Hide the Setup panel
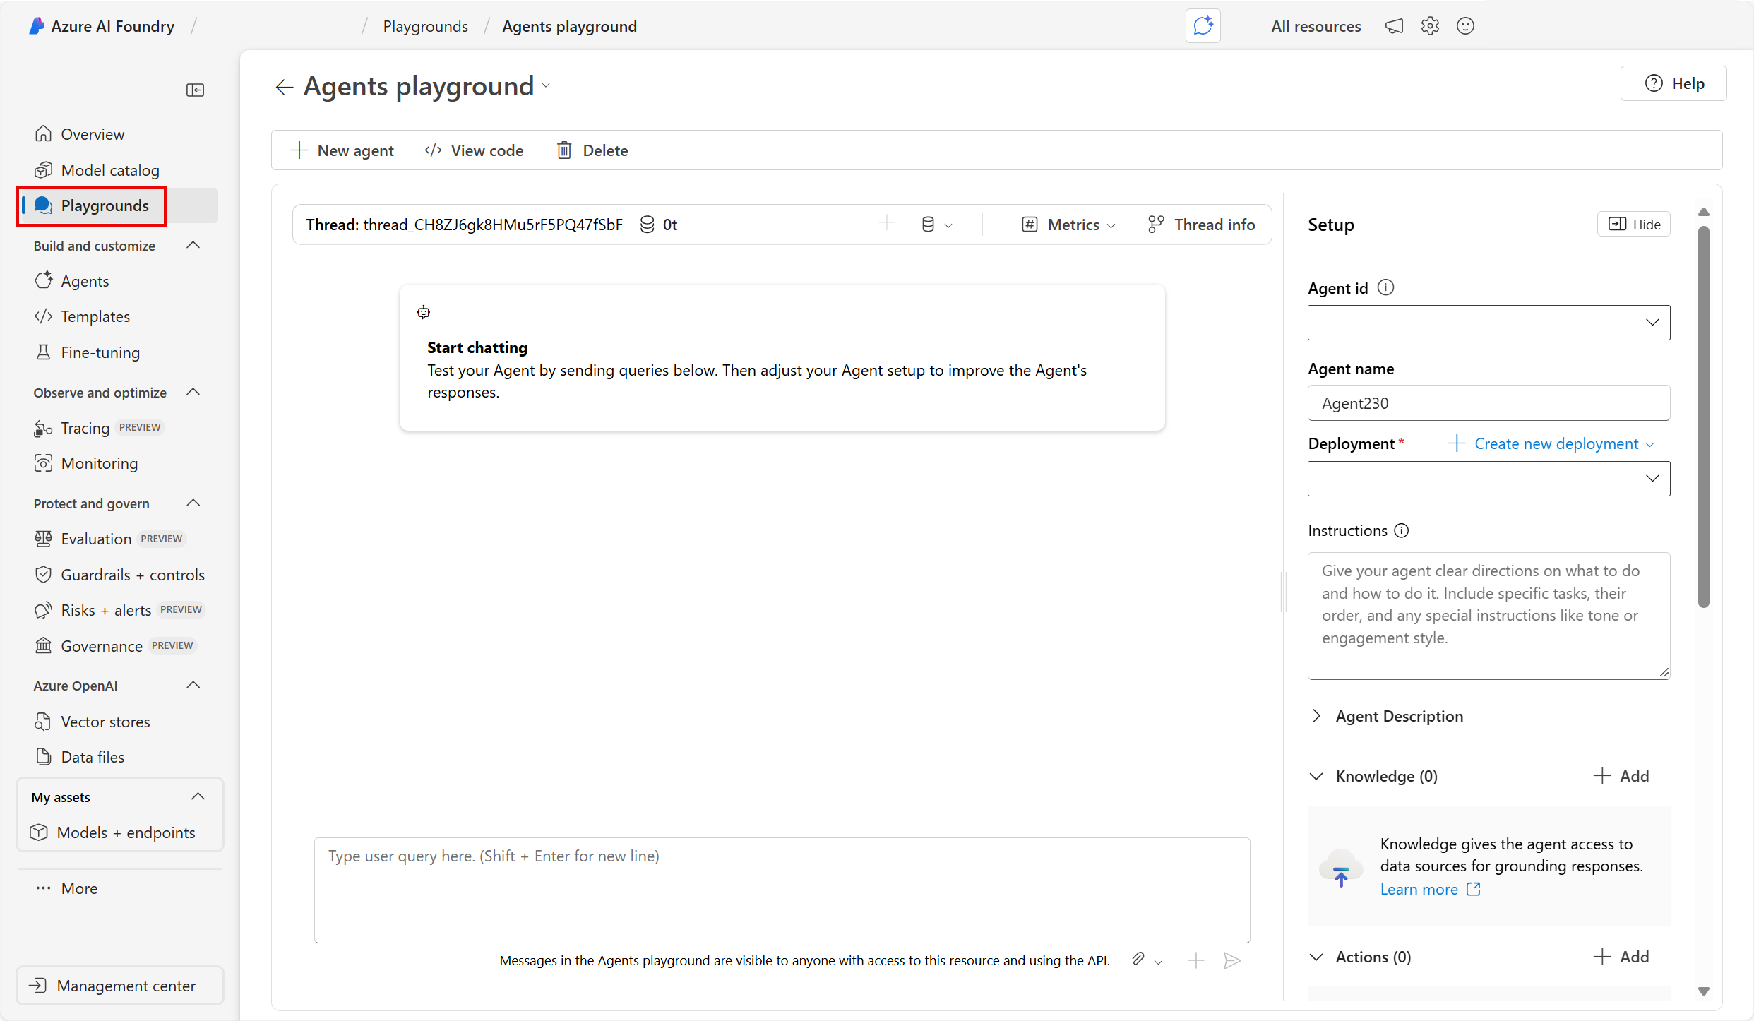 [1634, 224]
